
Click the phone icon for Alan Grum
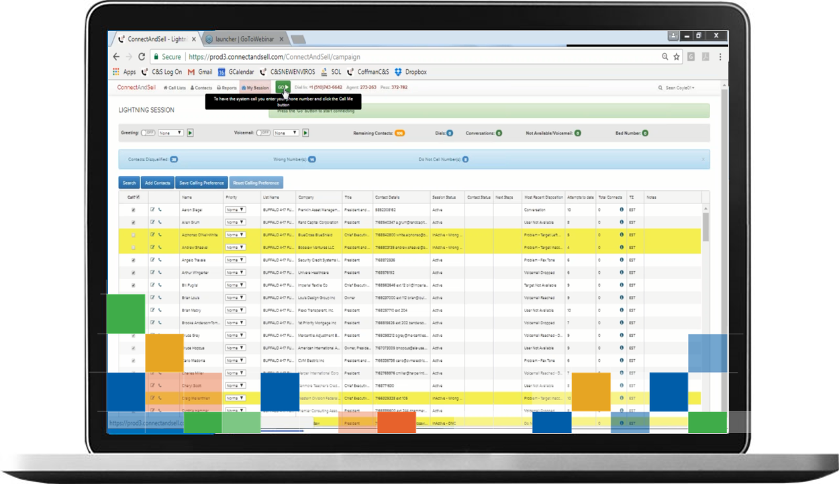click(x=160, y=222)
